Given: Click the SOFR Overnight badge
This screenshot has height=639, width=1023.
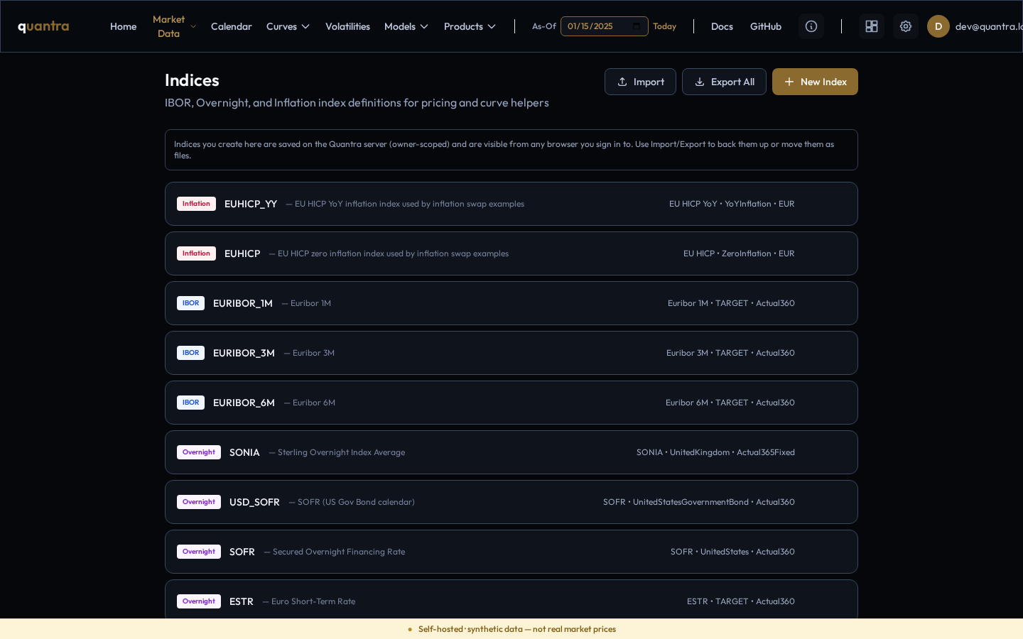Looking at the screenshot, I should click(x=199, y=552).
